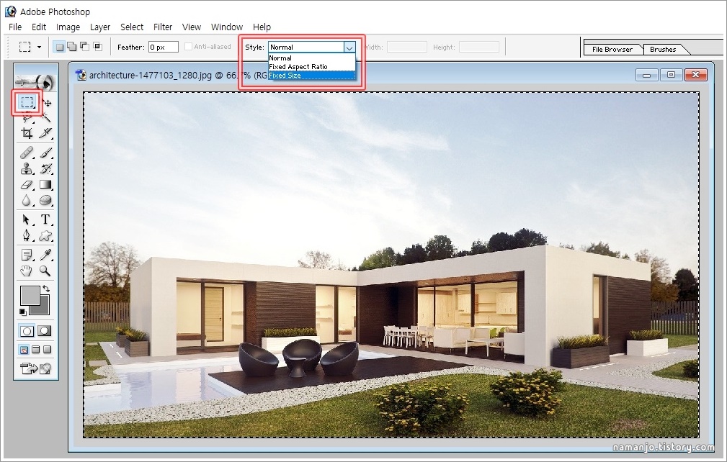Select the Rectangular Marquee tool in toolbox
Image resolution: width=727 pixels, height=462 pixels.
(27, 102)
